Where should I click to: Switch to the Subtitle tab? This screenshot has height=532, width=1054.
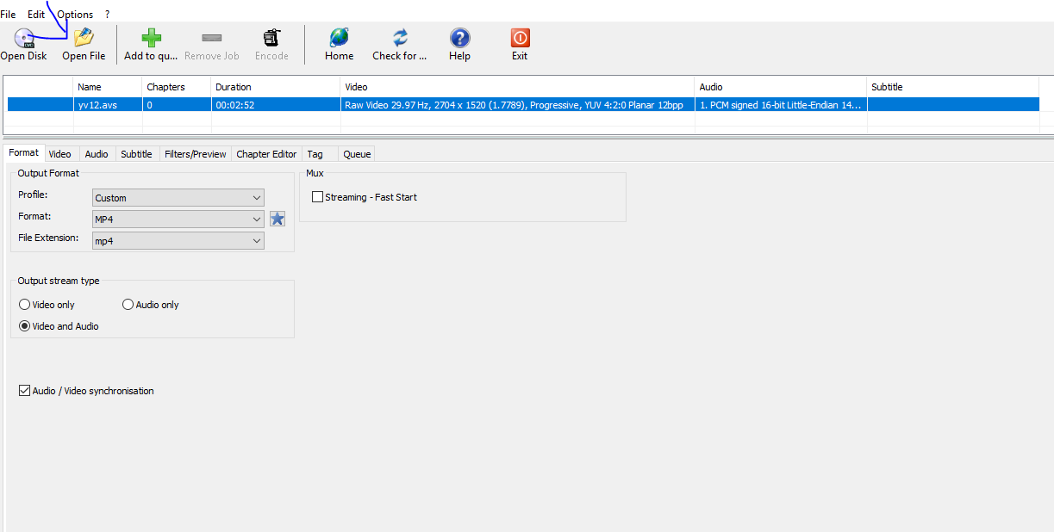(136, 154)
